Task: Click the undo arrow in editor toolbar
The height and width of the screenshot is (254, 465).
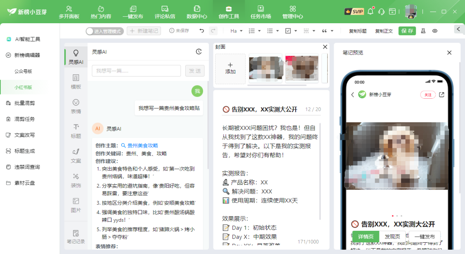Action: (201, 31)
